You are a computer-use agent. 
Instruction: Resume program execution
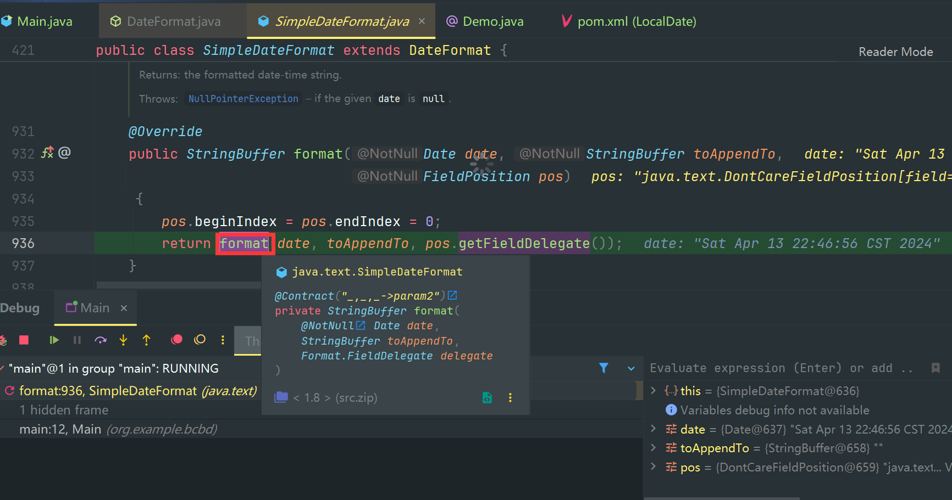point(54,340)
